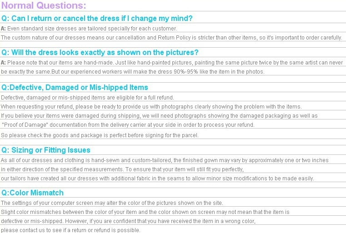Screen dimensions: 346x233
Task: Click the 'eligible for a full refund' line
Action: click(87, 98)
